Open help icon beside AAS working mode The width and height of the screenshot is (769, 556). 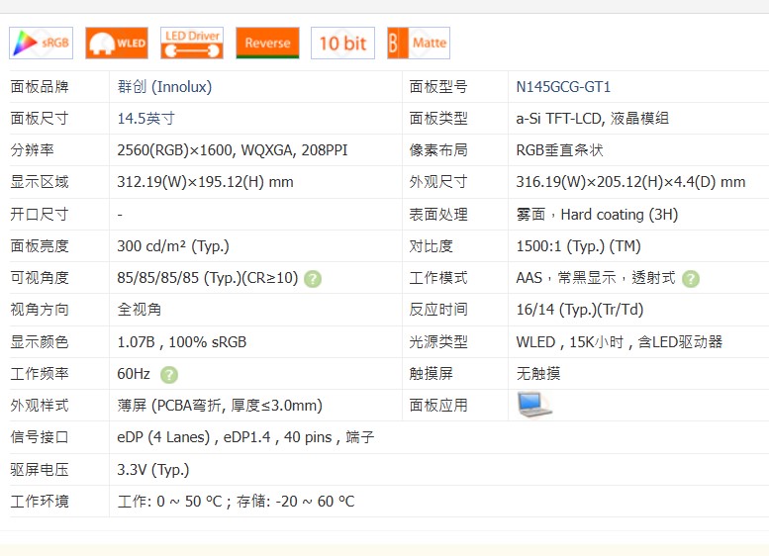691,279
